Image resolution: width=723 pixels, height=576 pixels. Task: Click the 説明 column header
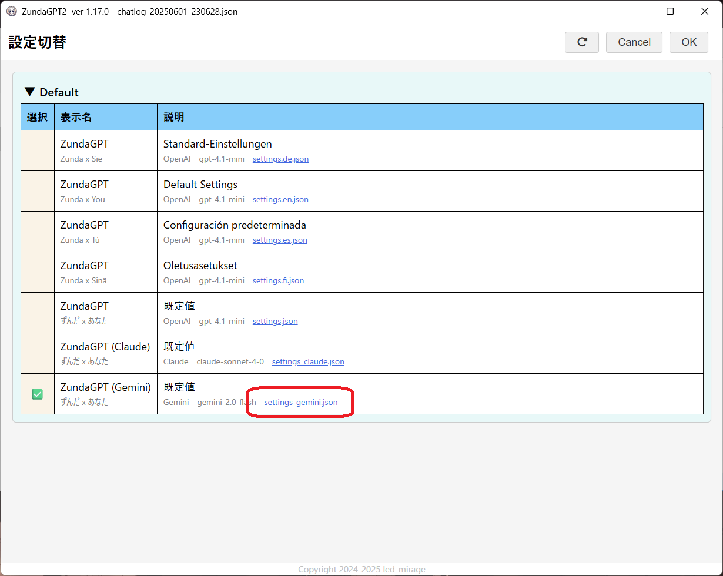(430, 117)
